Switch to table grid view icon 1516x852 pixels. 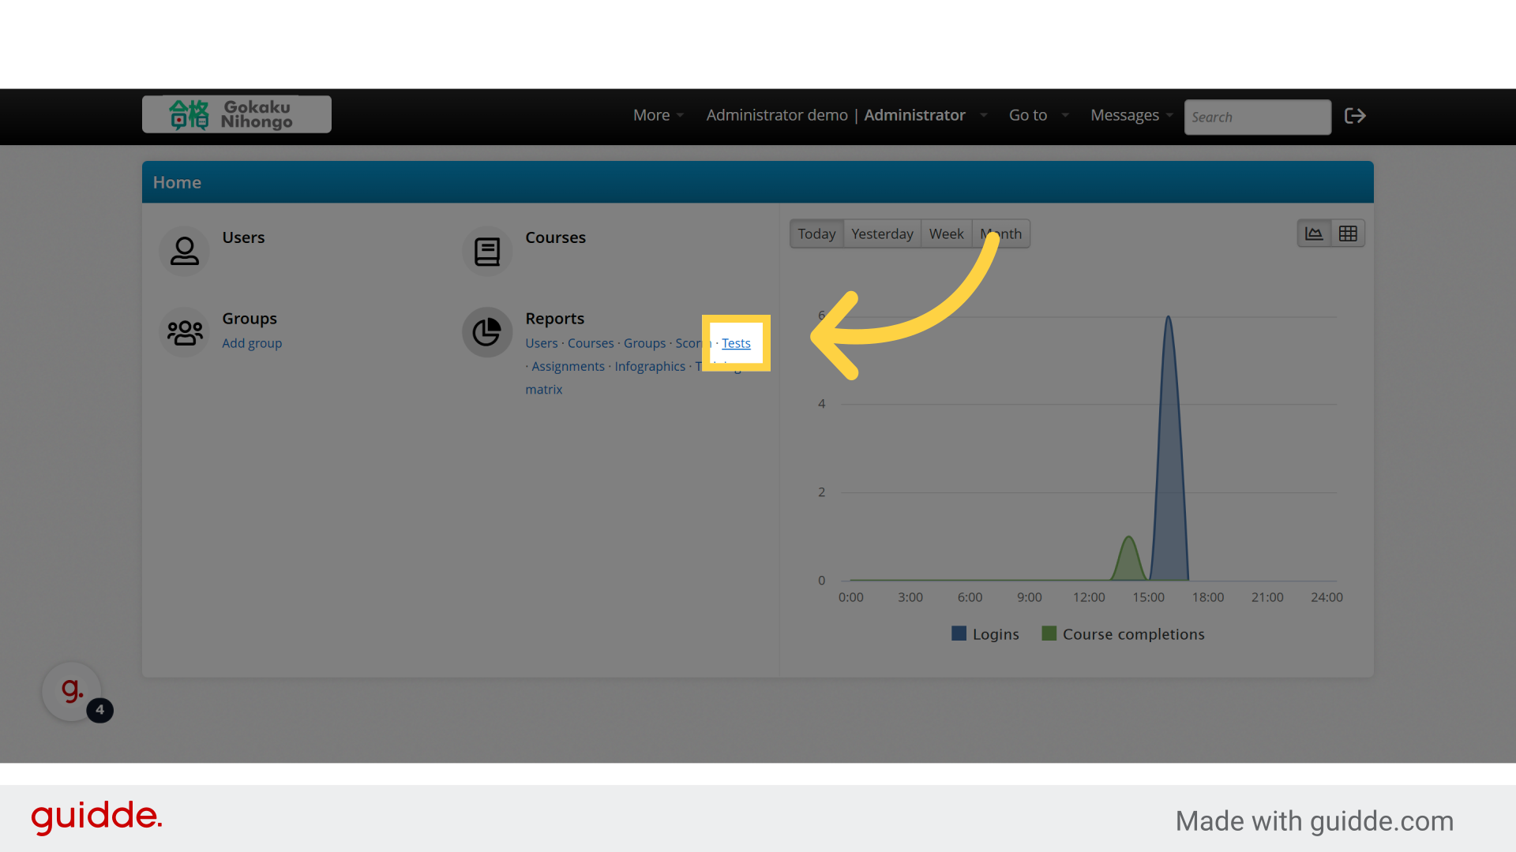pos(1348,234)
